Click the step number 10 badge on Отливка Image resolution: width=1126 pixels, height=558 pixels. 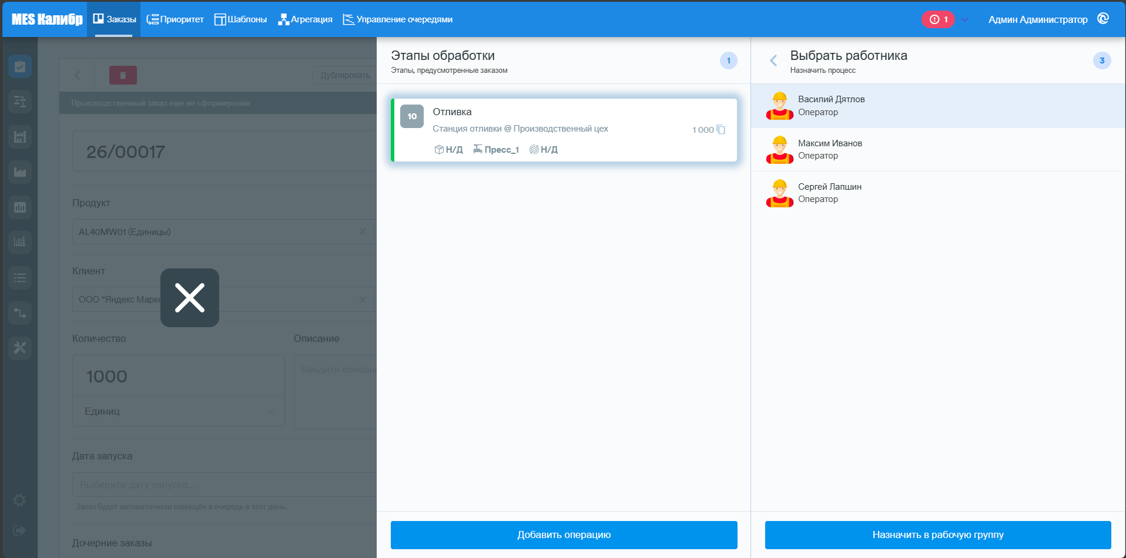coord(412,116)
